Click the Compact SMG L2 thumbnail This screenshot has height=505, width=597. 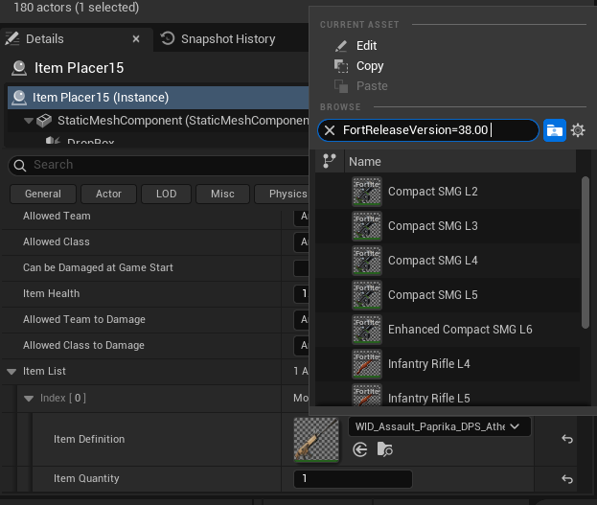click(367, 192)
